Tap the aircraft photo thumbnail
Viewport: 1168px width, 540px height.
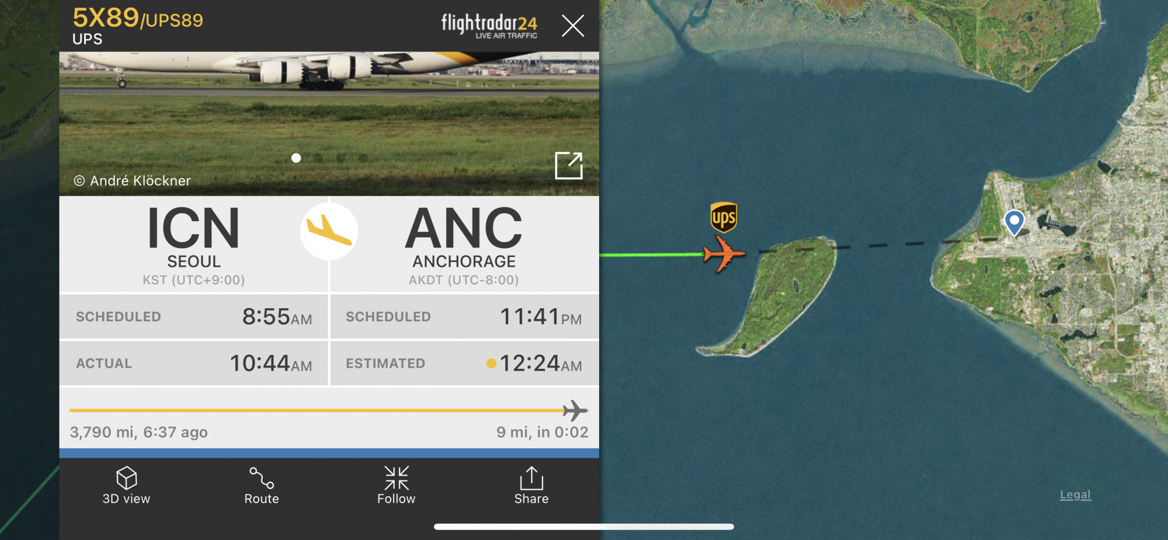tap(329, 123)
